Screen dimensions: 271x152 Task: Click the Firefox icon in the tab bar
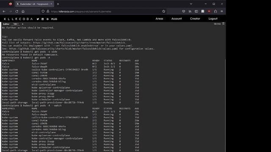point(10,4)
